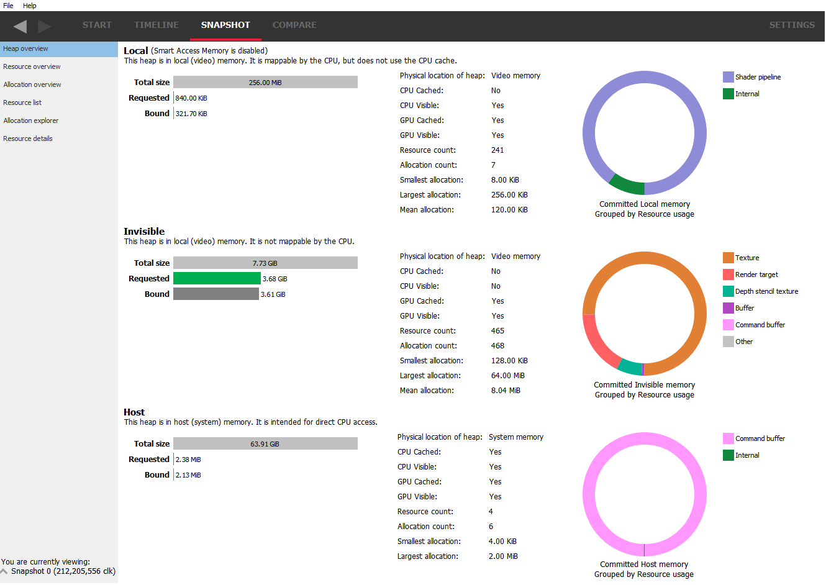The width and height of the screenshot is (826, 585).
Task: Switch to the COMPARE tab
Action: (x=294, y=25)
